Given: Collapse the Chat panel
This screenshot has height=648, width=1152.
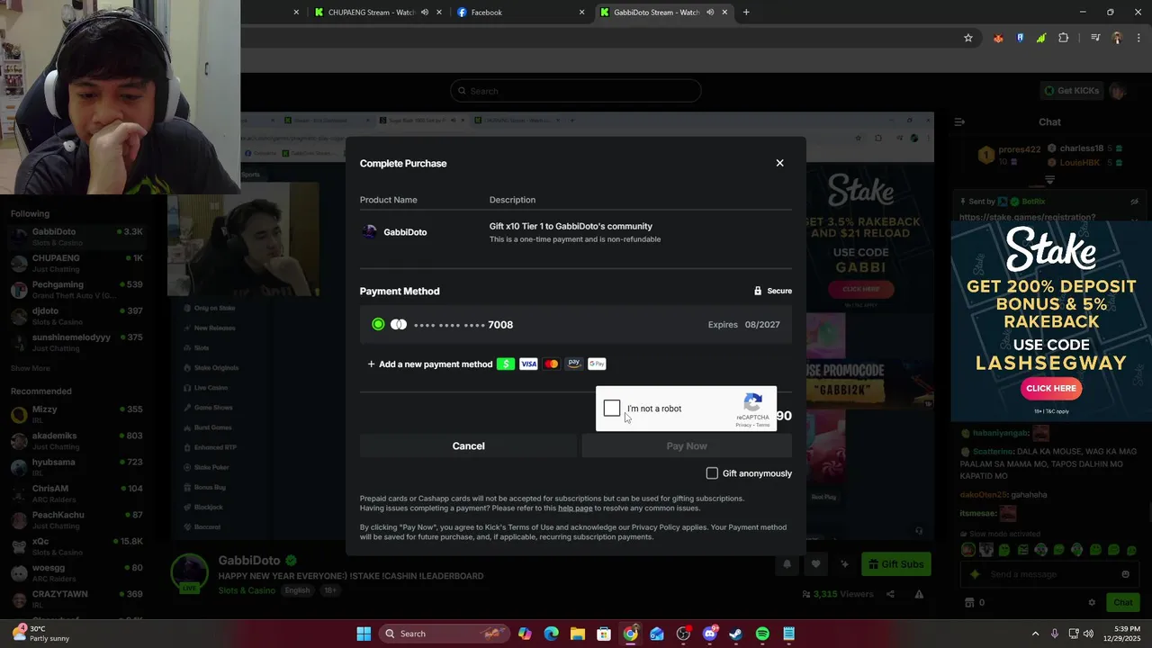Looking at the screenshot, I should click(959, 121).
